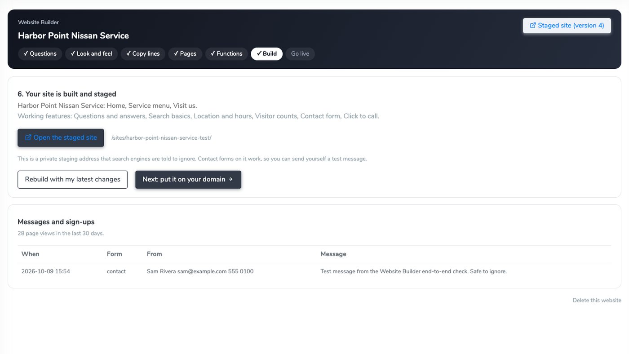This screenshot has width=629, height=354.
Task: Go to the Go live step
Action: pos(300,54)
